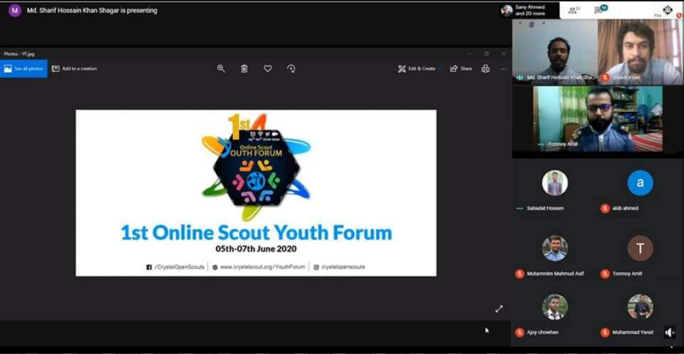
Task: Click the 'Mutammim Mahmud Asif' name label
Action: click(555, 274)
